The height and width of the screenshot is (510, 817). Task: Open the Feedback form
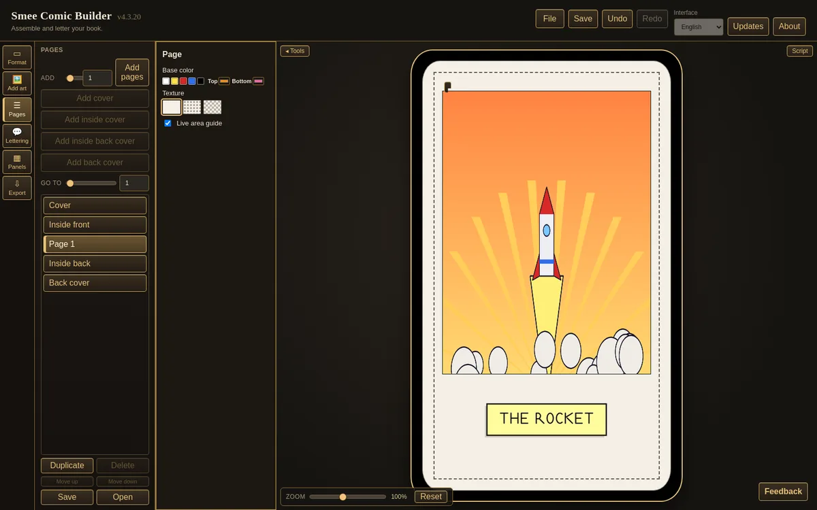pos(783,492)
